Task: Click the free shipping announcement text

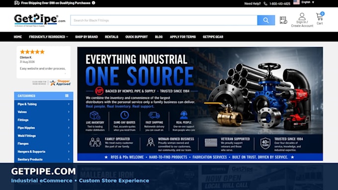Action: 56,3
